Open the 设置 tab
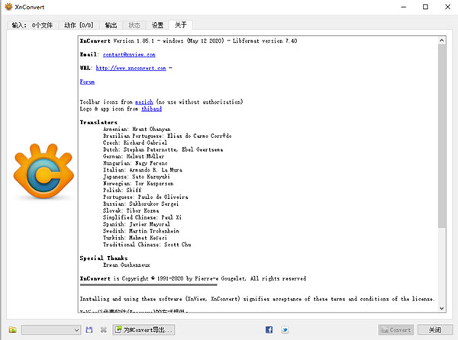The height and width of the screenshot is (340, 458). coord(157,25)
